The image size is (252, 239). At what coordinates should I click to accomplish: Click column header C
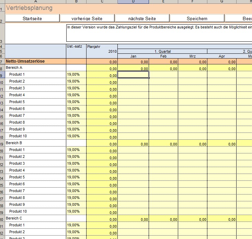click(102, 2)
